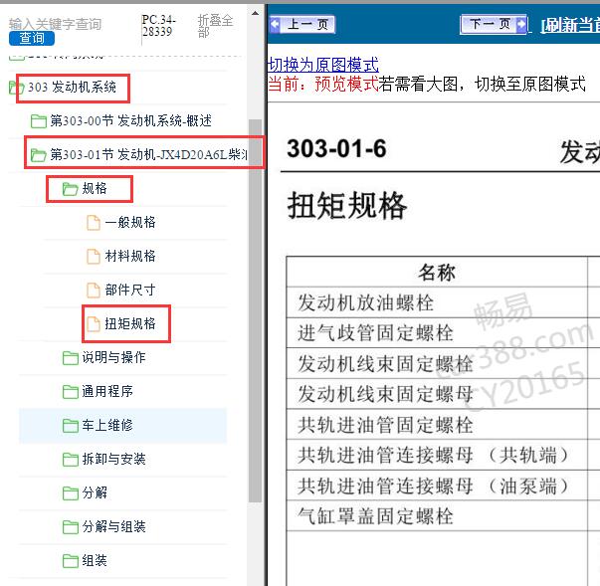
Task: Click left arrow icon on 上一页 button
Action: point(275,25)
